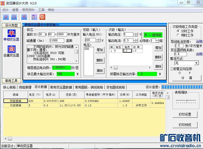Click 删除 button in secondary output section
203x149 pixels.
[158, 57]
